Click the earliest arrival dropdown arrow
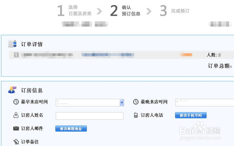Viewport: 234px width, 146px height. 122,102
